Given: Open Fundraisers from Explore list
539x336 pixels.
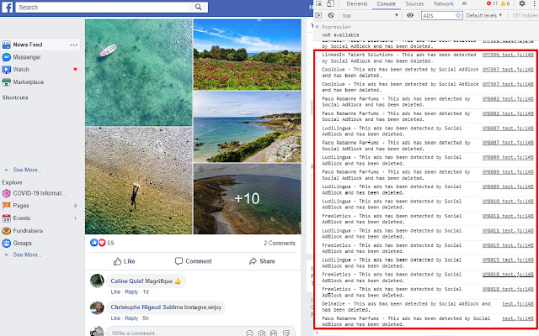Looking at the screenshot, I should pyautogui.click(x=28, y=230).
